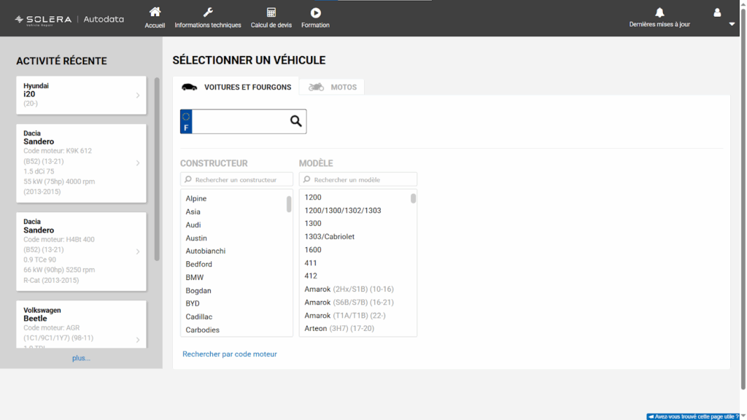The width and height of the screenshot is (747, 420).
Task: Open the user account icon
Action: click(717, 12)
